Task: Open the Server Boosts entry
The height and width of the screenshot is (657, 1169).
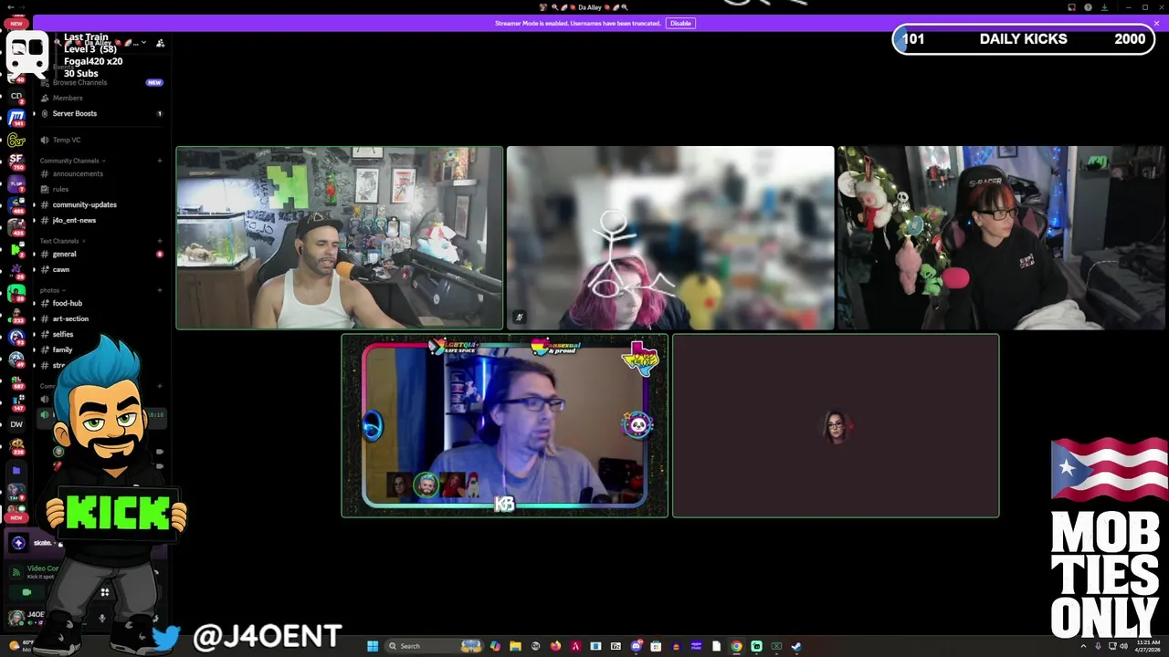Action: [100, 113]
